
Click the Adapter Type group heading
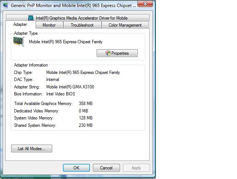pos(26,33)
